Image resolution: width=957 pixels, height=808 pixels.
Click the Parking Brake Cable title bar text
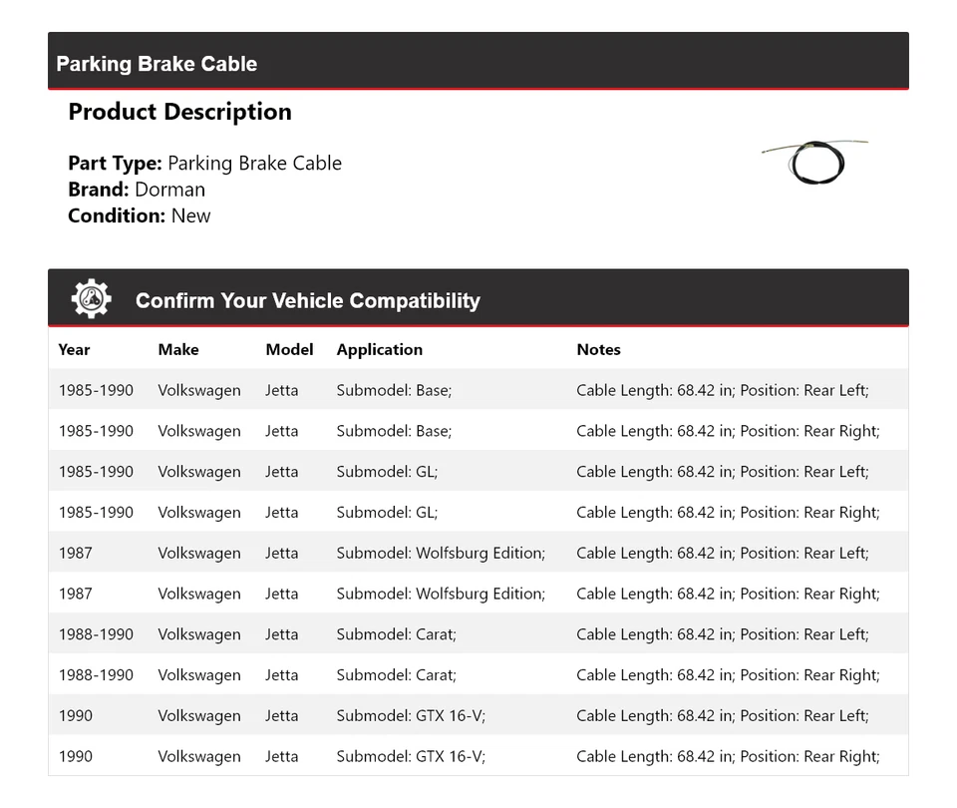pyautogui.click(x=157, y=64)
